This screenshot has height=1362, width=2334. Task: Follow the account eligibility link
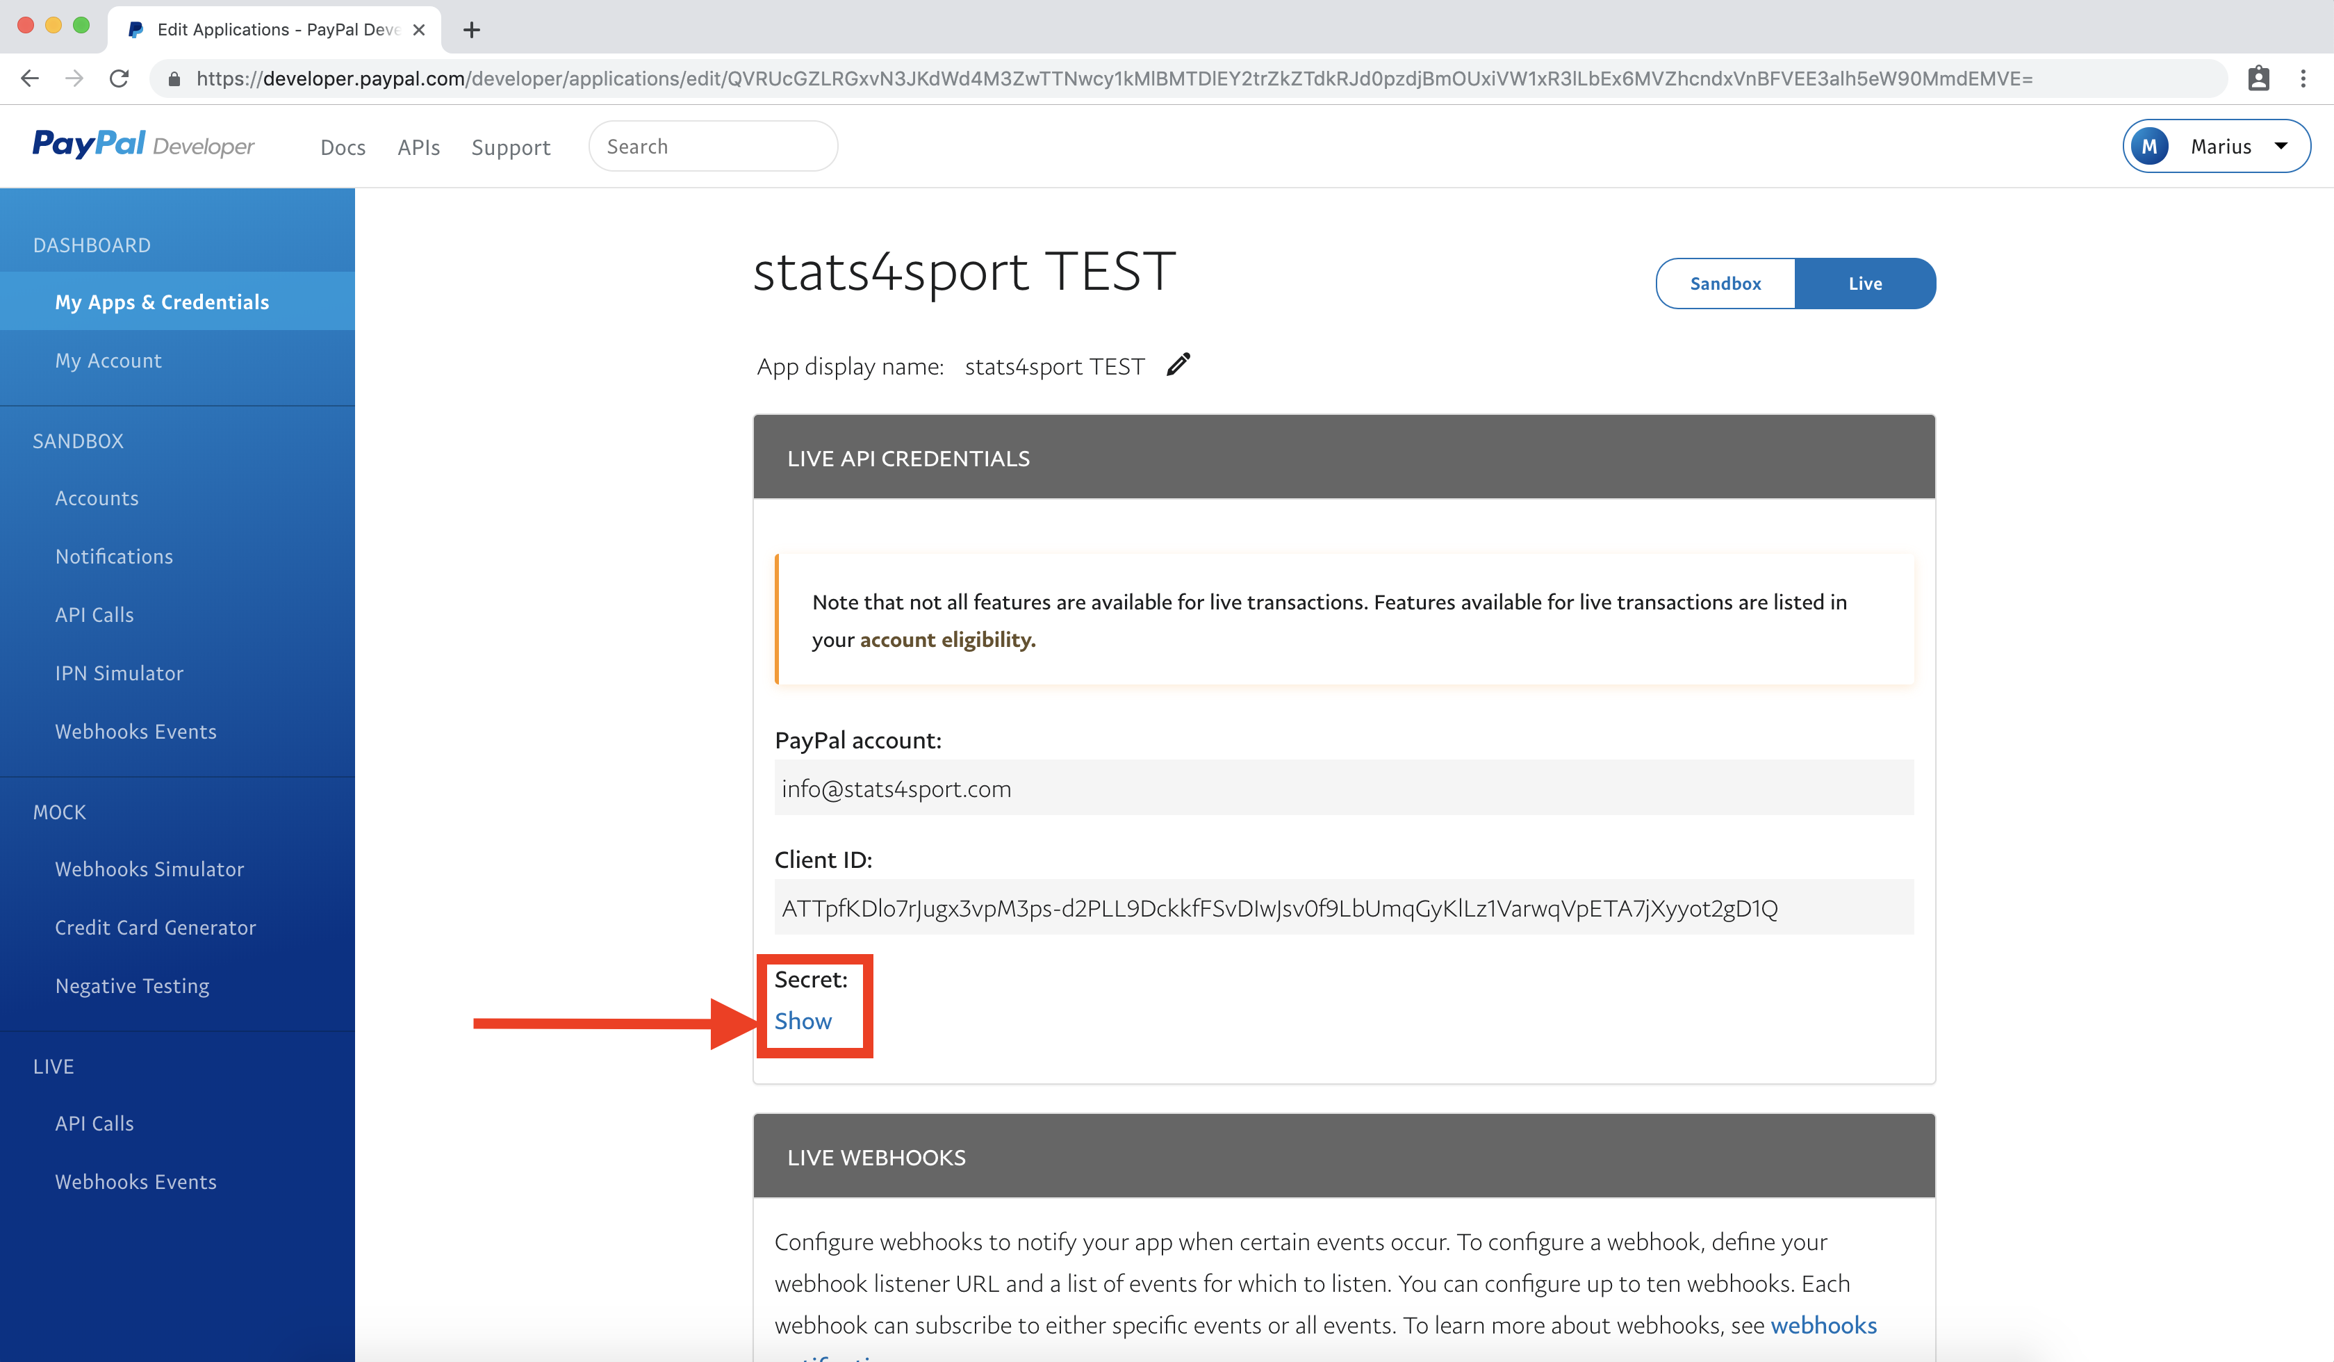948,640
